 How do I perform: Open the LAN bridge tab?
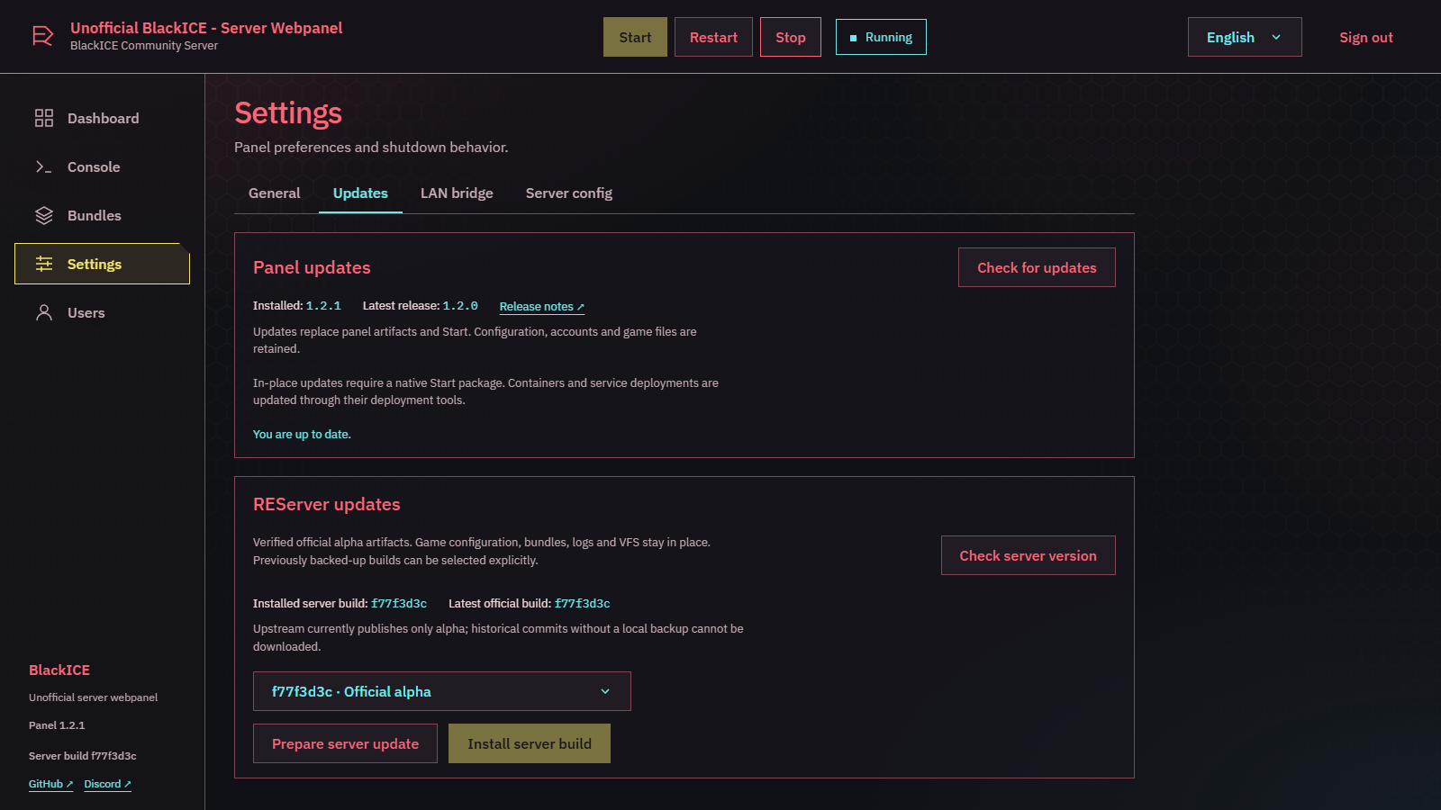click(x=457, y=193)
